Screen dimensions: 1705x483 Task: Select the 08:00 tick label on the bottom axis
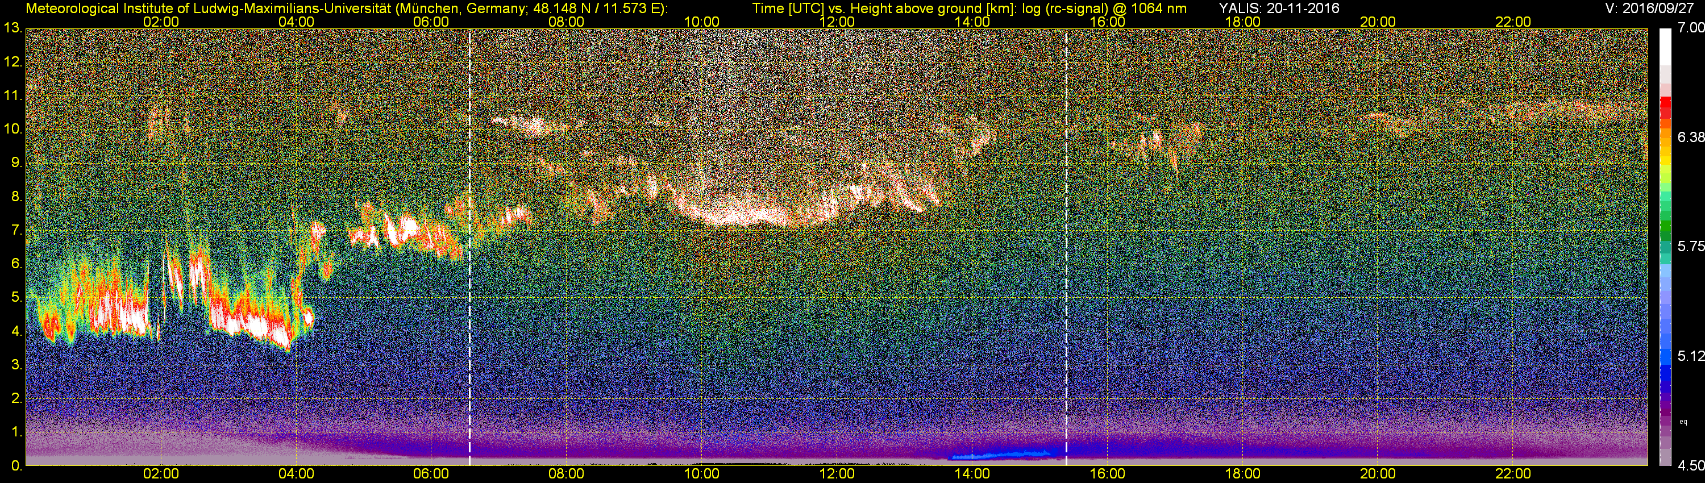click(567, 474)
